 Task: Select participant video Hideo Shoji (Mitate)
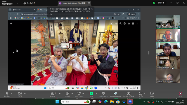tap(168, 76)
